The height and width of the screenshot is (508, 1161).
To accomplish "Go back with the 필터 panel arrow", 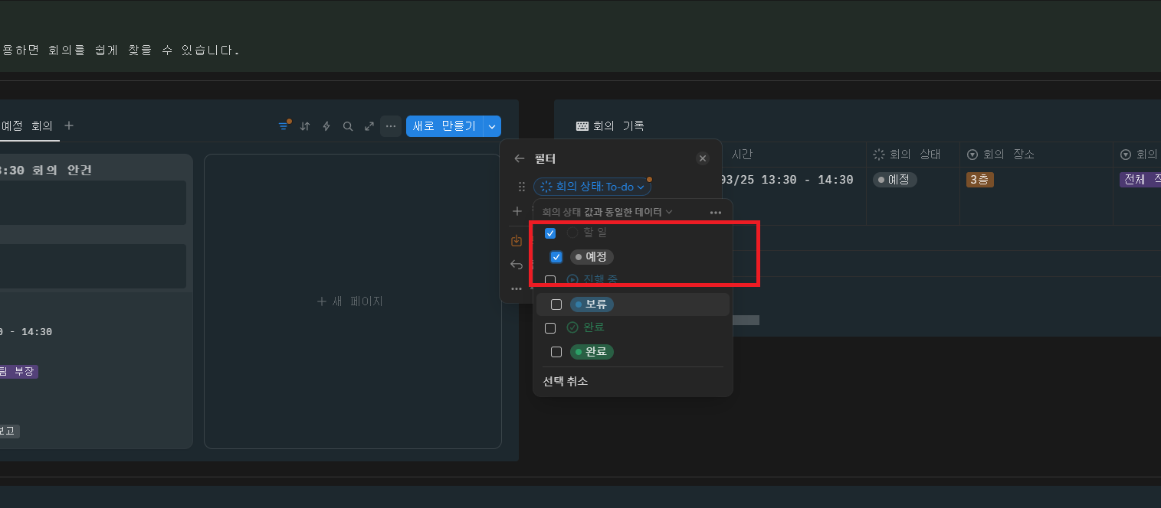I will tap(520, 158).
